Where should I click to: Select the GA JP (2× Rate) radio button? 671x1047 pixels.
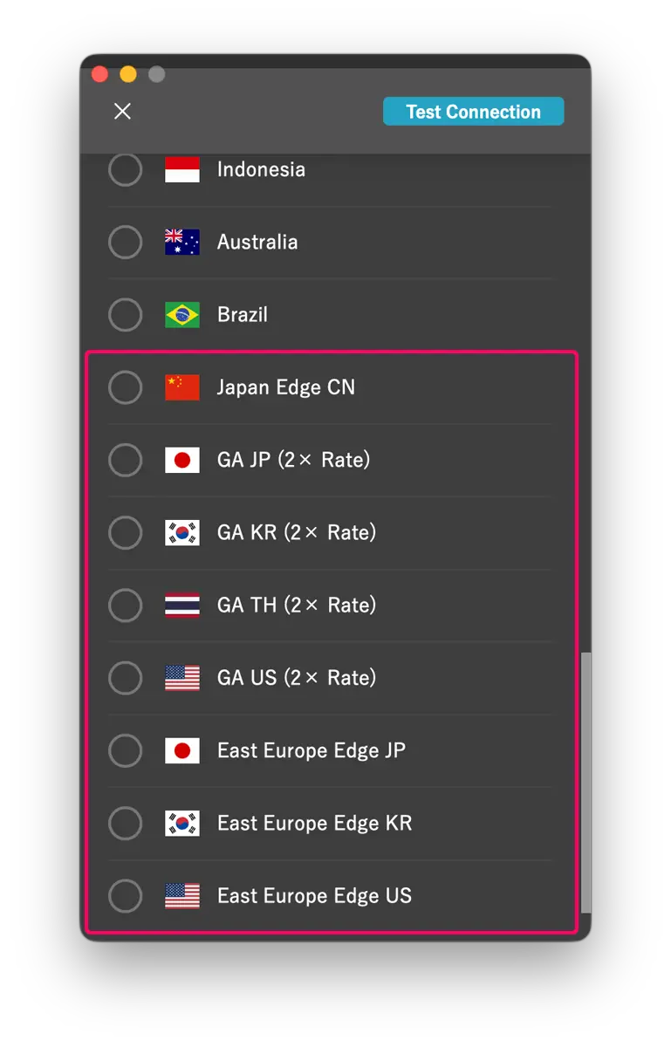125,460
